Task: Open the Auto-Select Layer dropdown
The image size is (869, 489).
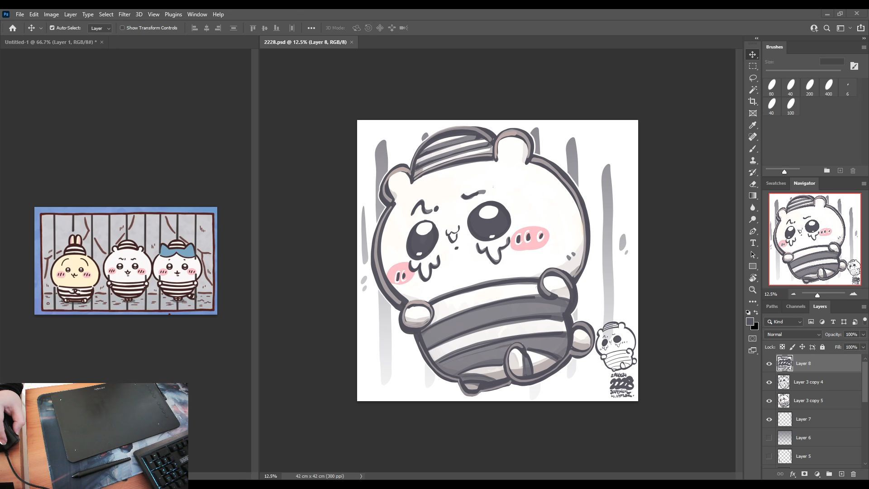Action: tap(100, 28)
